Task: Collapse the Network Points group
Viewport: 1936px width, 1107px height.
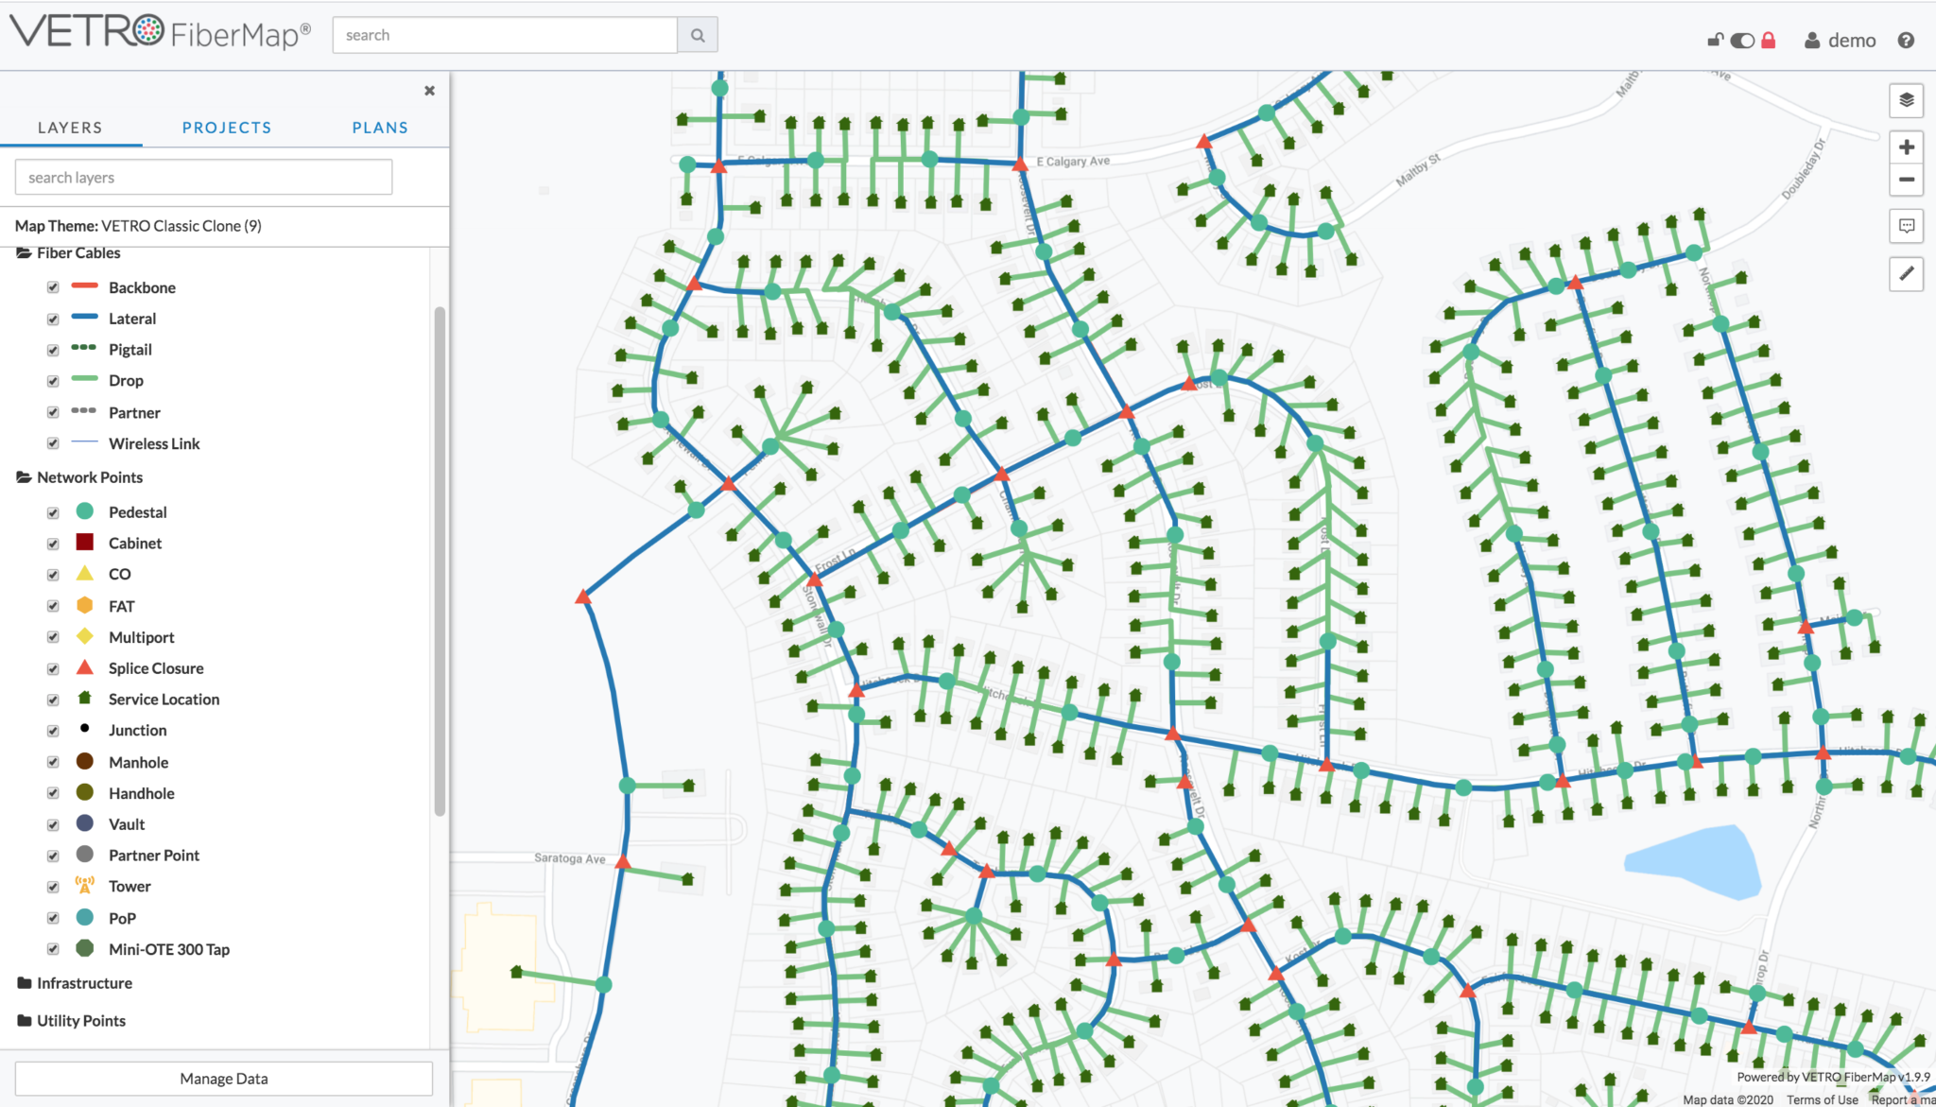Action: pos(89,477)
